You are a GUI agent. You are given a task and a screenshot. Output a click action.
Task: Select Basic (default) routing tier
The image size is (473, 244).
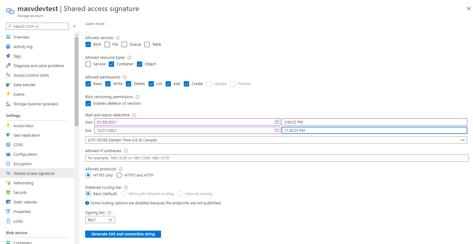click(88, 194)
